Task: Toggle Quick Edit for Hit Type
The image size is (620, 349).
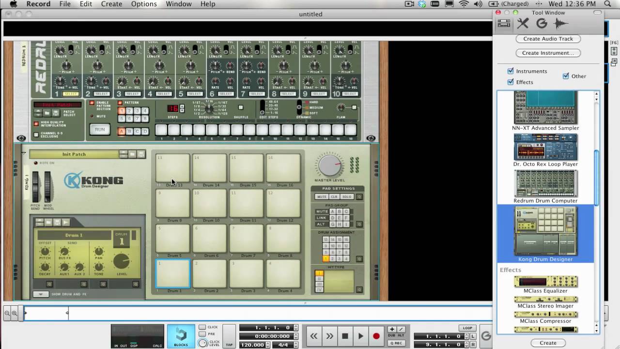Action: pyautogui.click(x=359, y=289)
